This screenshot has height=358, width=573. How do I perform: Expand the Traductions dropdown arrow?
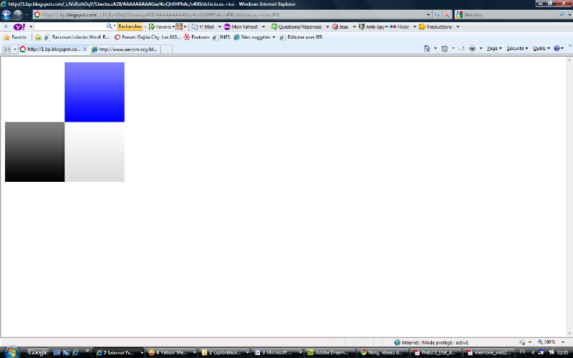(458, 26)
